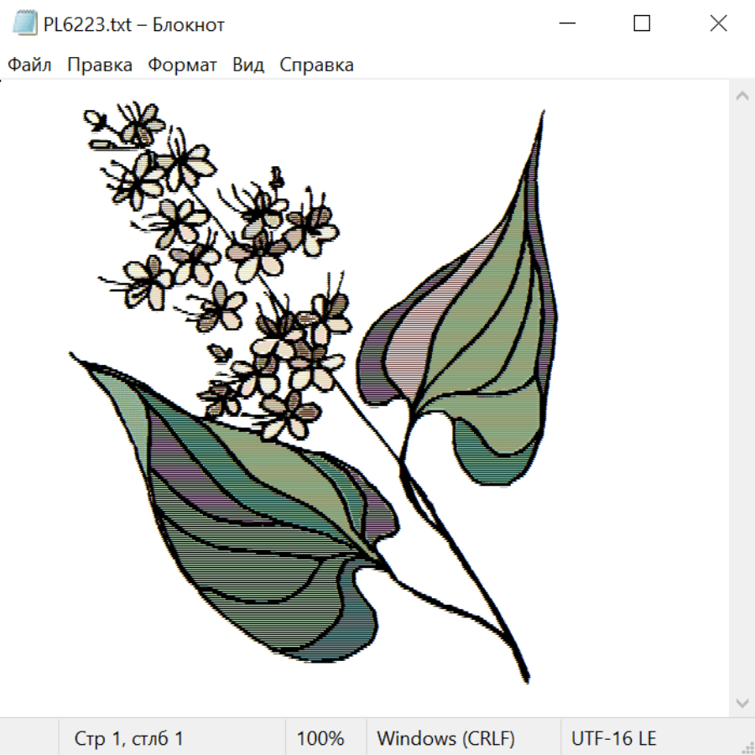
Task: Close the PL6223.txt Notepad window
Action: 718,23
